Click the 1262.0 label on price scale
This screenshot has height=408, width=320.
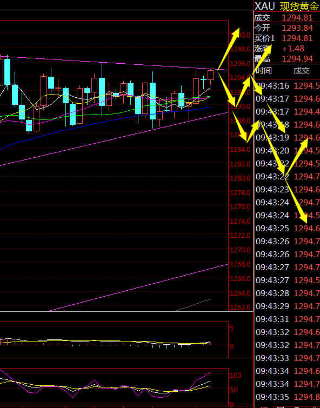(x=240, y=307)
